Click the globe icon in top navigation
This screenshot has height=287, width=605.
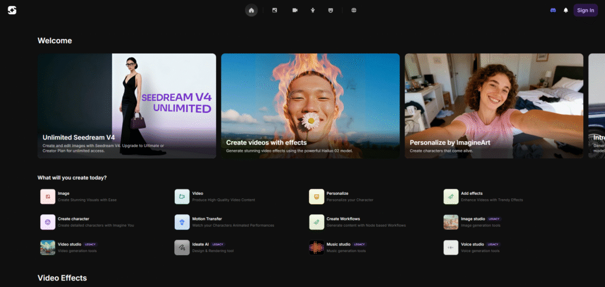354,11
